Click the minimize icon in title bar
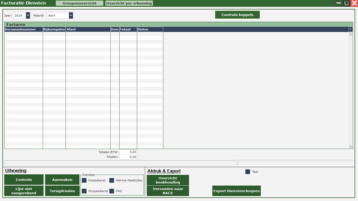Viewport: 358px width, 201px height. point(339,3)
